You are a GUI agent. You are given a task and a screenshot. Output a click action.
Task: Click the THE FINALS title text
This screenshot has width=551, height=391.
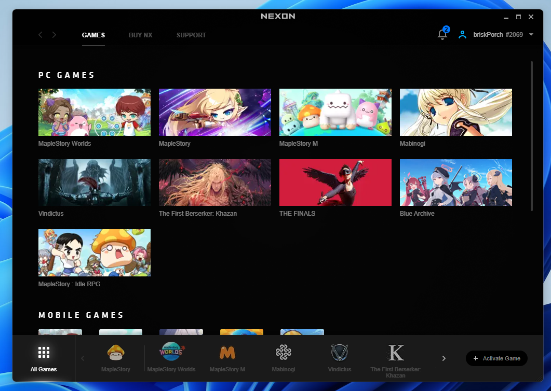pos(297,214)
